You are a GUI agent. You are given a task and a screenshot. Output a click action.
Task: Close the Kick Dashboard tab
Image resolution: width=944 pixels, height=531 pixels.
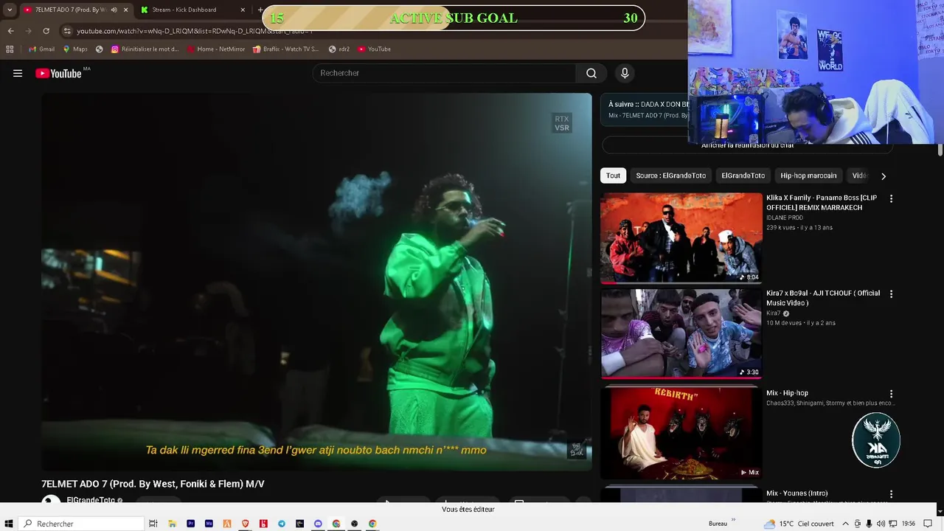(243, 10)
